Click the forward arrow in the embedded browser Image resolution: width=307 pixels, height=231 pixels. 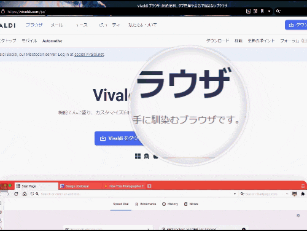click(x=8, y=194)
